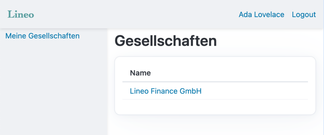Screen dimensions: 324x135
Task: Click blank row space right of Lineo Finance GmbH
Action: pyautogui.click(x=253, y=91)
